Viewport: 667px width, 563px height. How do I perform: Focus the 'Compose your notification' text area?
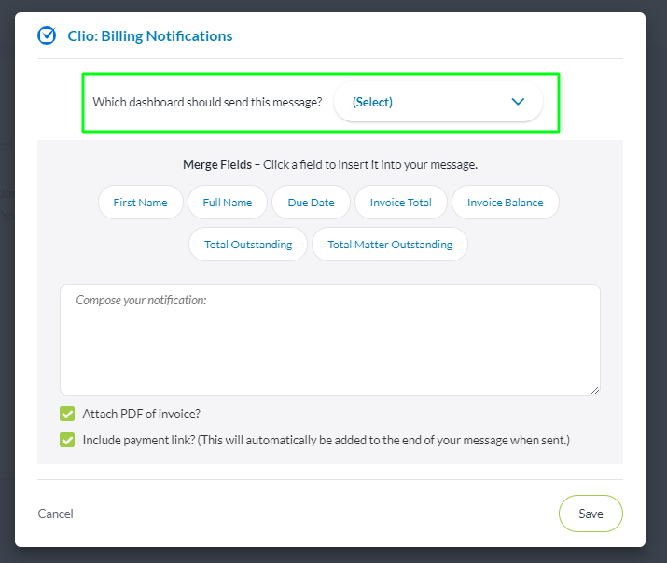329,339
